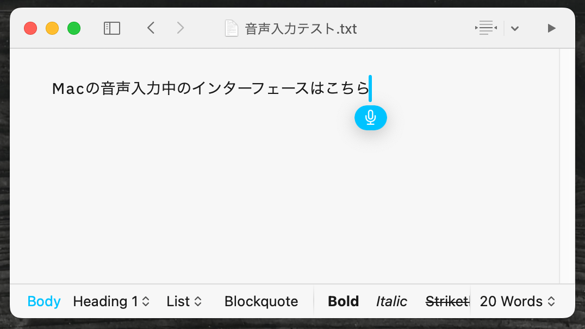This screenshot has width=585, height=329.
Task: Go back with the left chevron
Action: tap(151, 28)
